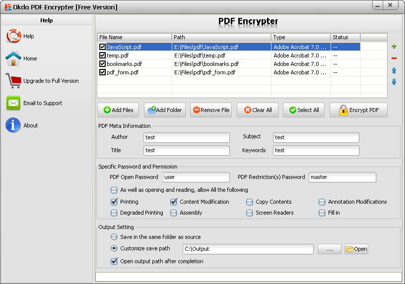Click the red minus remove icon

(394, 58)
